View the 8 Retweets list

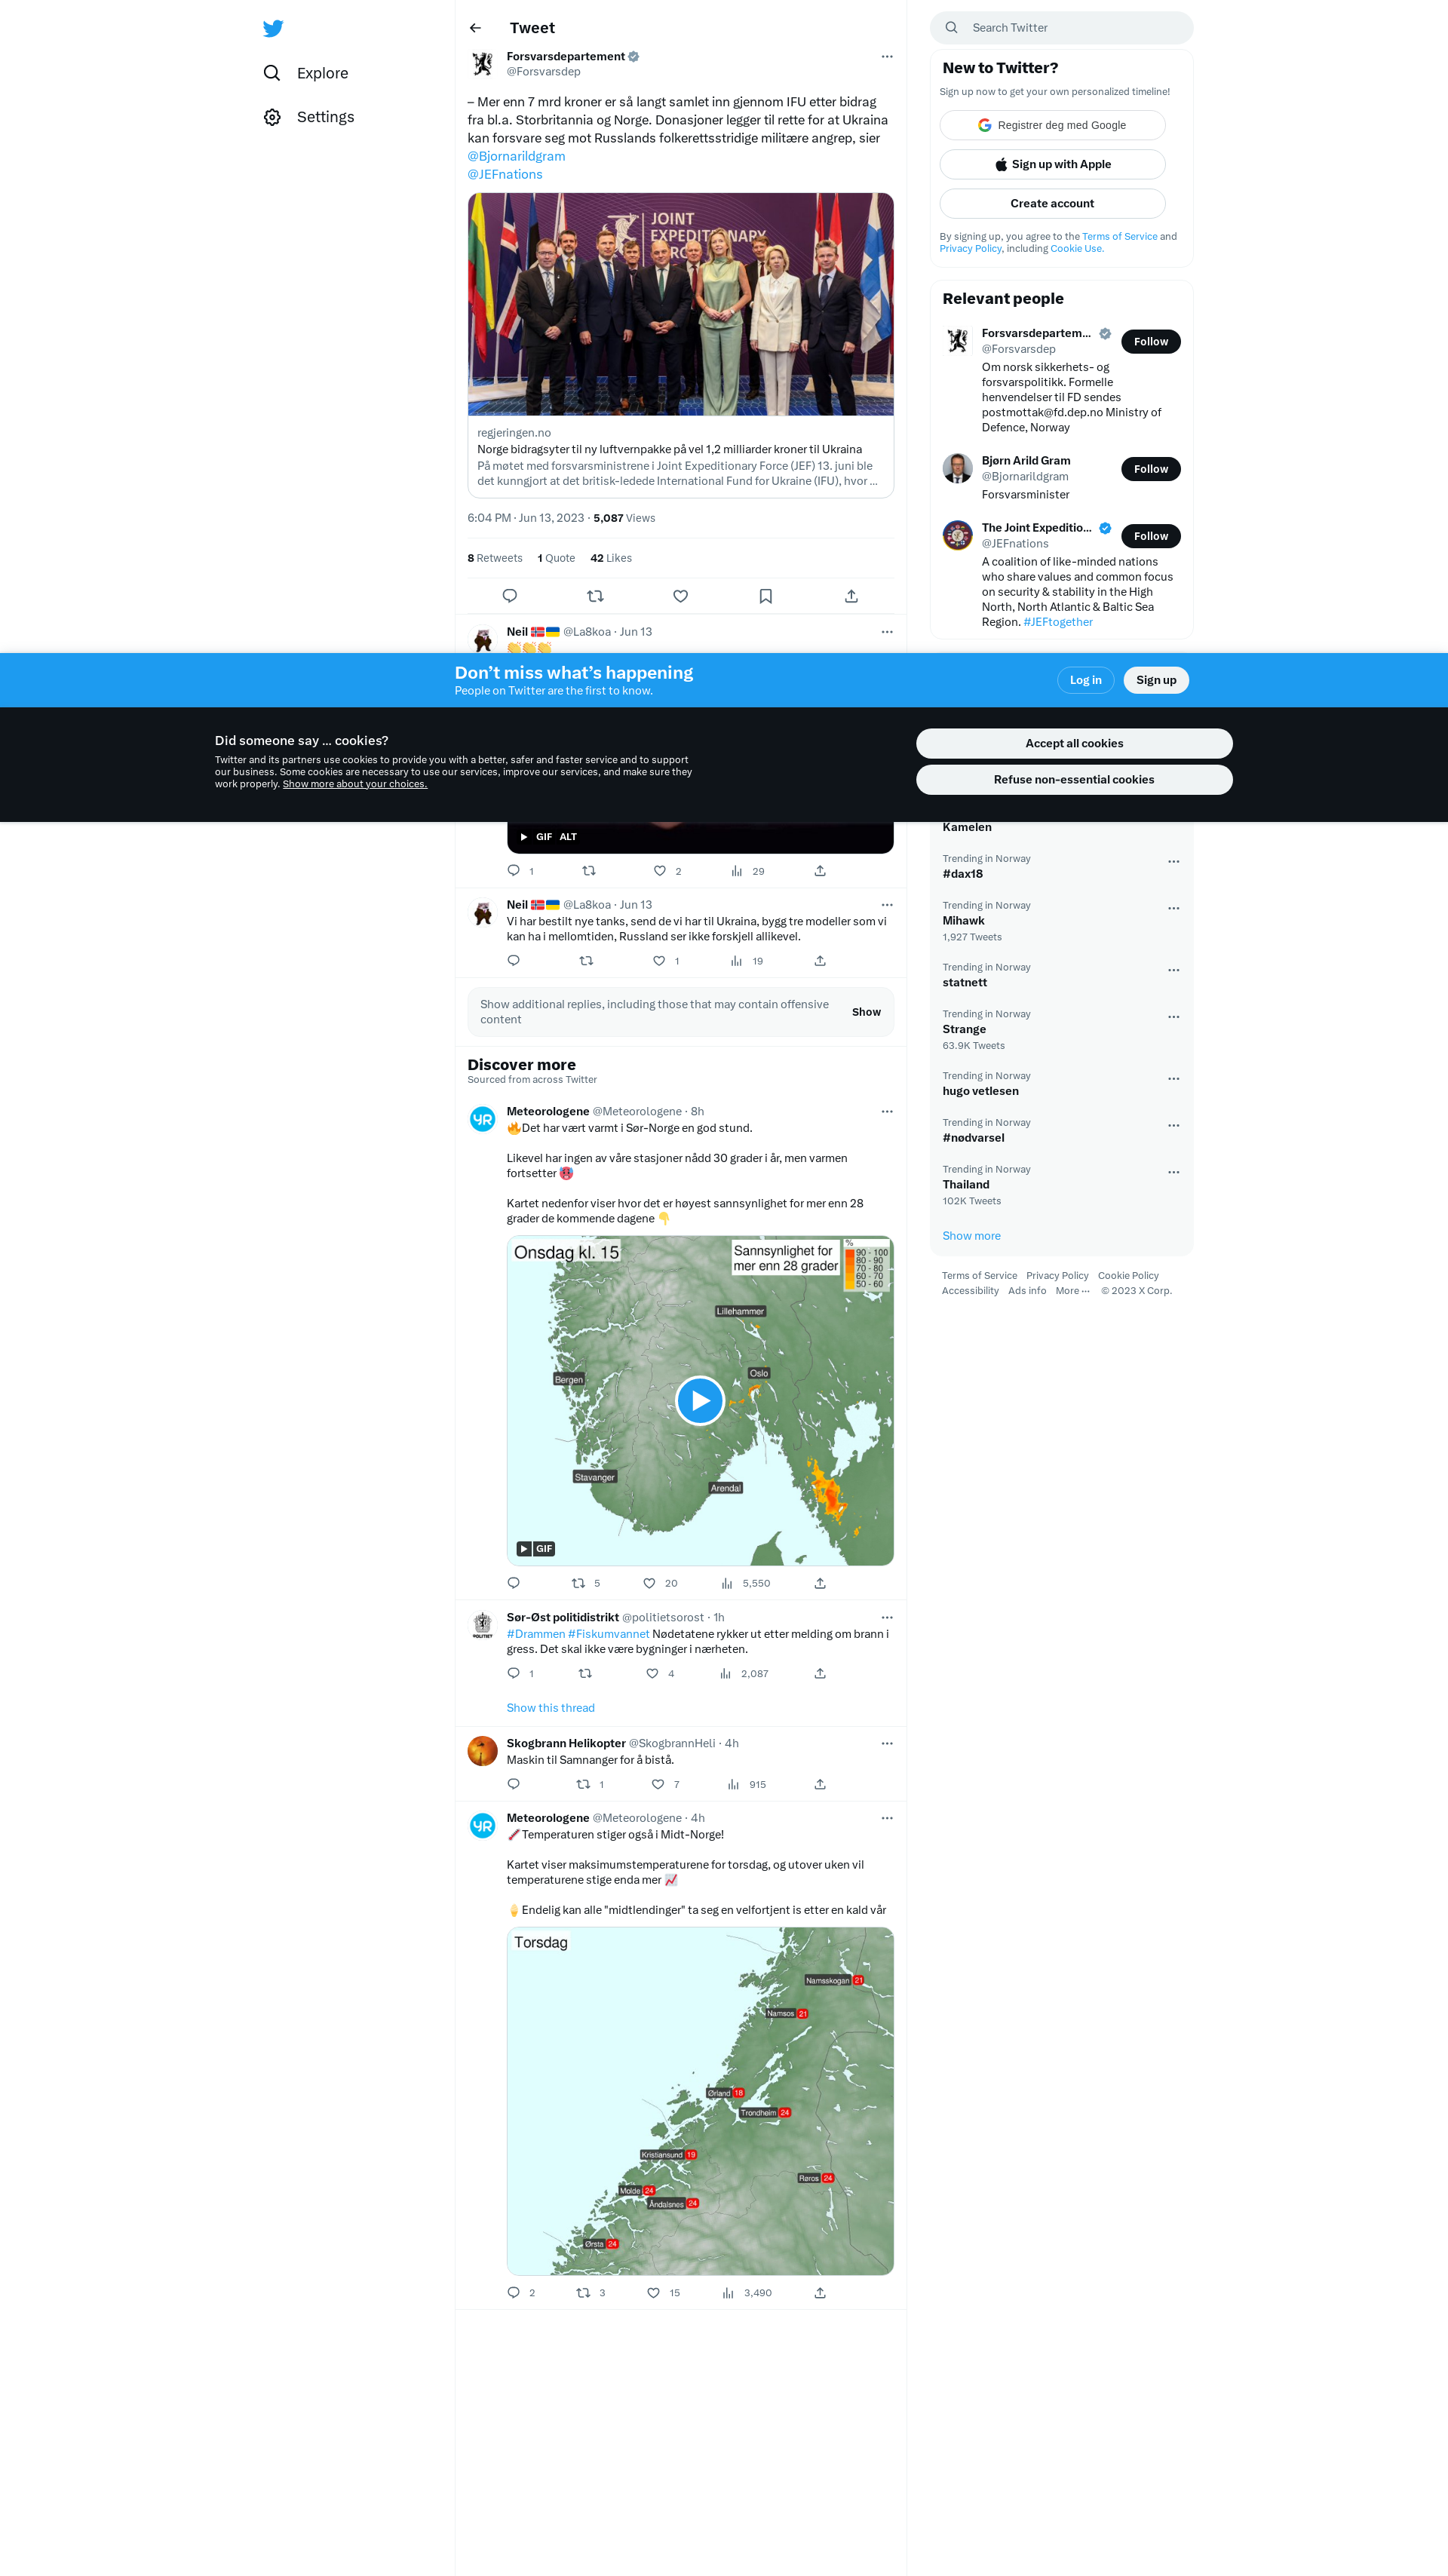495,558
